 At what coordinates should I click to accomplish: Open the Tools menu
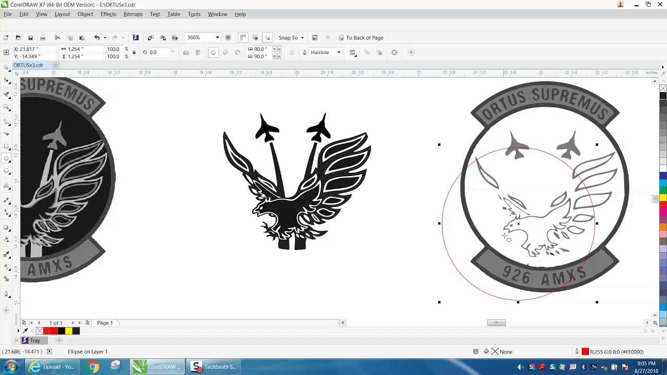point(194,14)
